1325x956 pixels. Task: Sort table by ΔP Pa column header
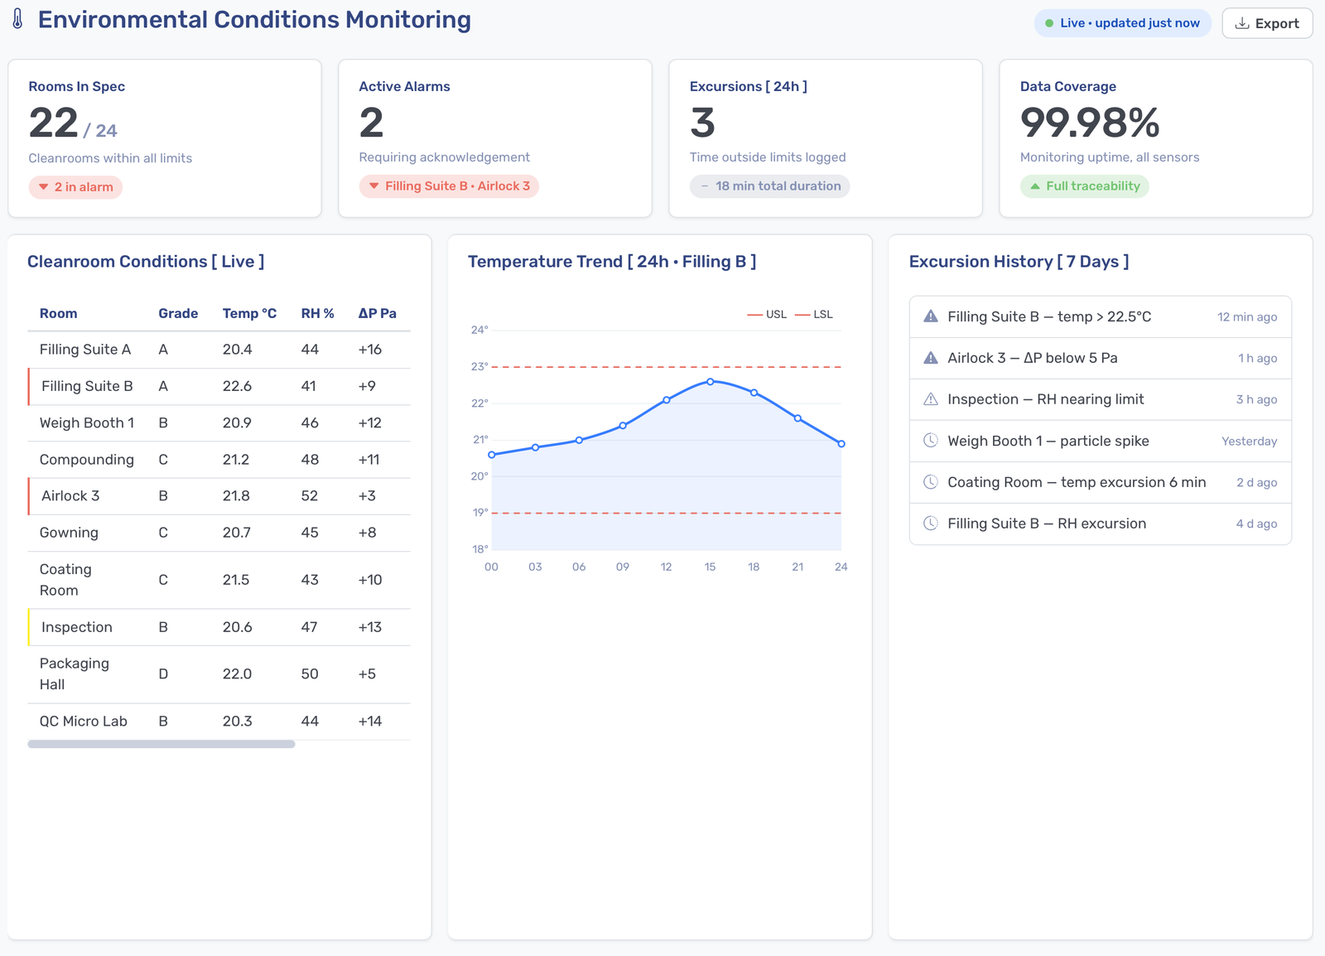point(377,313)
